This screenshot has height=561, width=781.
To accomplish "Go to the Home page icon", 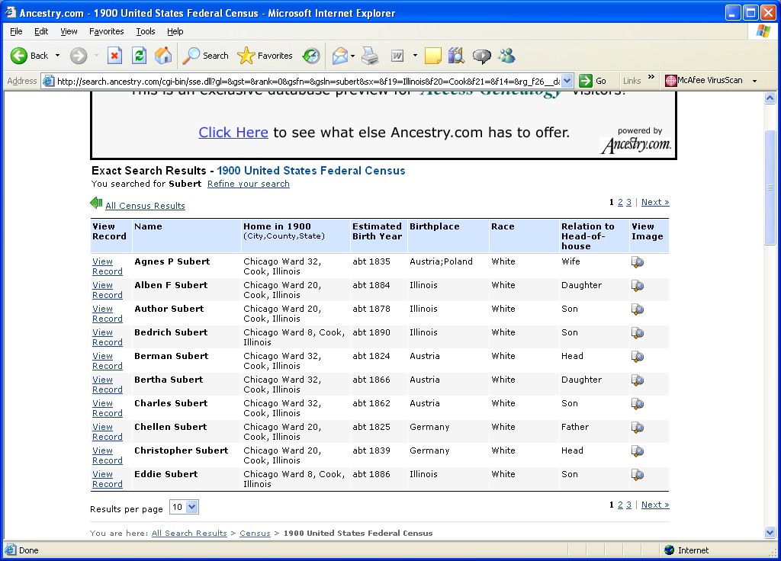I will [163, 56].
